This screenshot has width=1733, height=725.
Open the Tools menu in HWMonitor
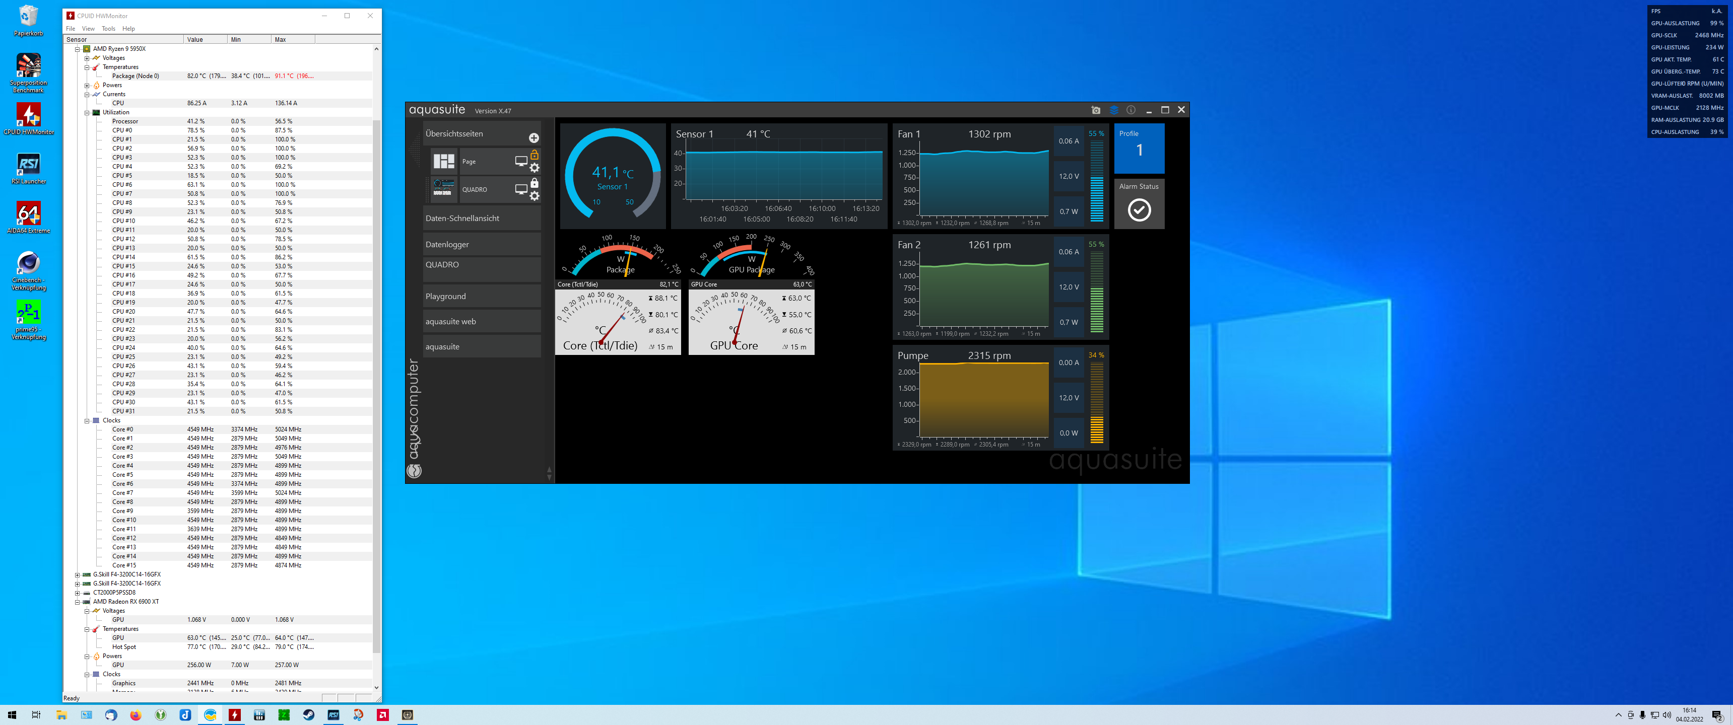[x=108, y=29]
